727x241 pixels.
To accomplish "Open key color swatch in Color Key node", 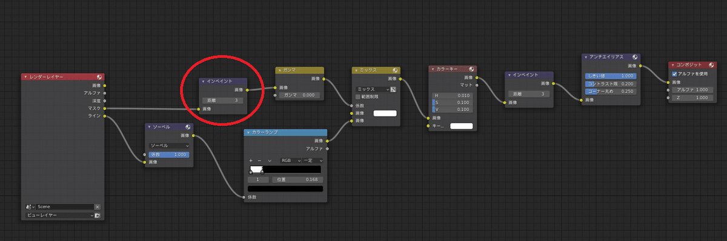I will (x=461, y=126).
